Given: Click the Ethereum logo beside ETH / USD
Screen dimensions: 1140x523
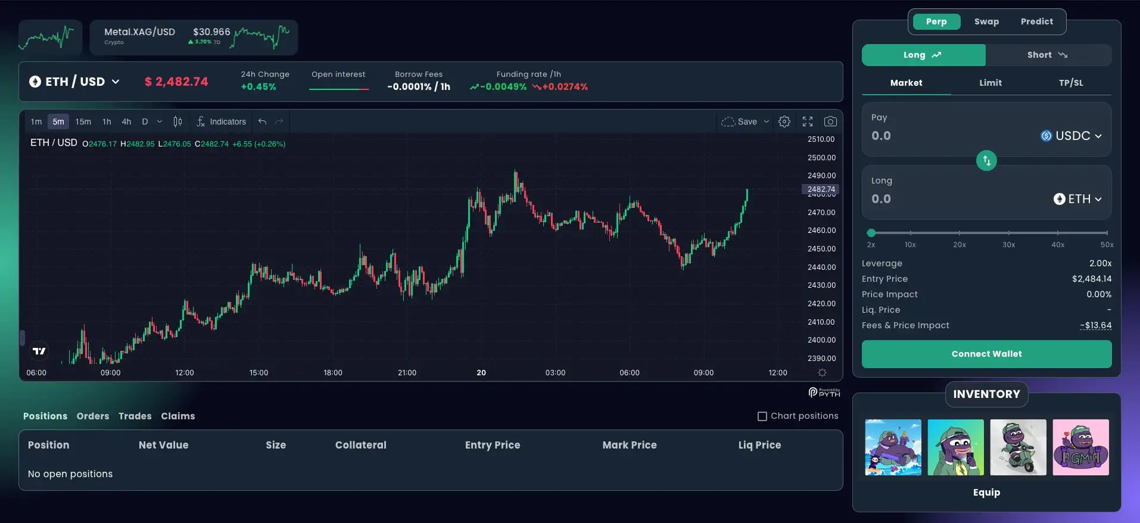Looking at the screenshot, I should point(35,82).
